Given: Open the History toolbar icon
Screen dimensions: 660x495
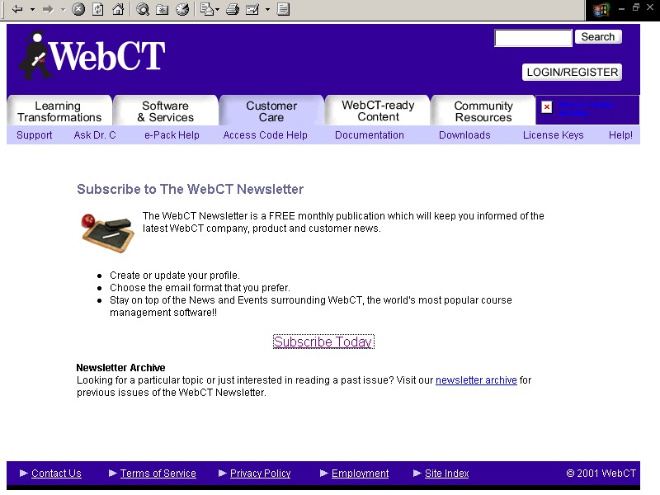Looking at the screenshot, I should 182,9.
